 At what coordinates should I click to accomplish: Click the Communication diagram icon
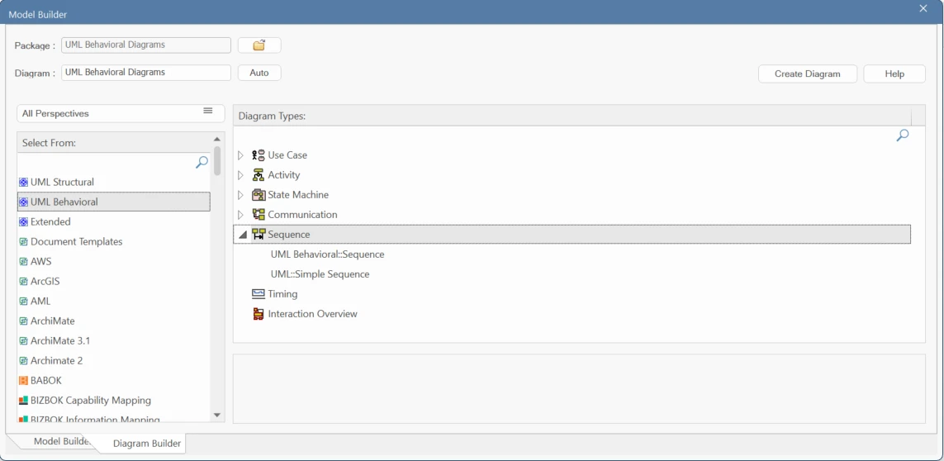coord(259,215)
